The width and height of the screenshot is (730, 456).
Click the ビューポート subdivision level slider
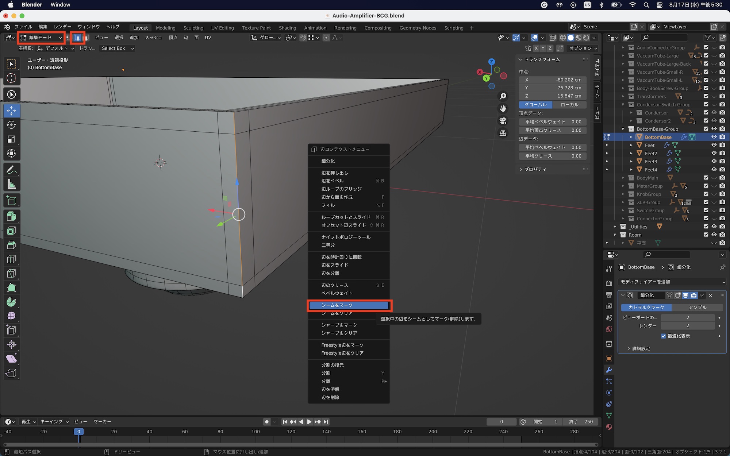(687, 317)
